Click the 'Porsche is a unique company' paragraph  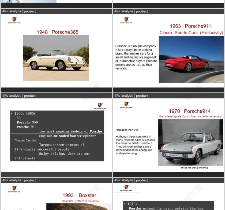pos(136,57)
